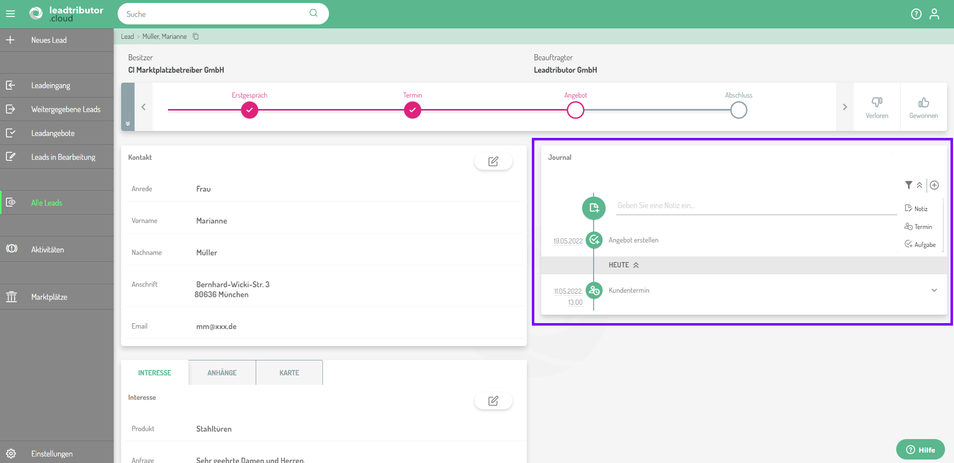The width and height of the screenshot is (954, 463).
Task: Click the plus circle icon in Journal
Action: (x=935, y=185)
